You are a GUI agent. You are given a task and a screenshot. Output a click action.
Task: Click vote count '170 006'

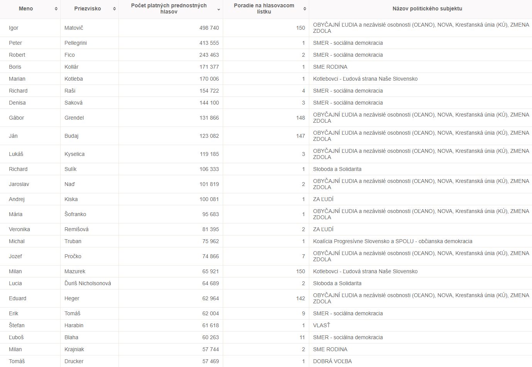pyautogui.click(x=209, y=79)
